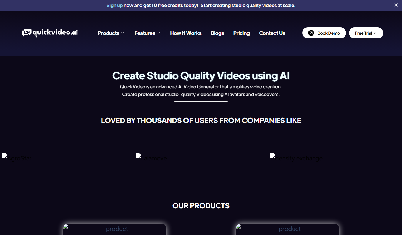Go to Blogs

pyautogui.click(x=217, y=33)
